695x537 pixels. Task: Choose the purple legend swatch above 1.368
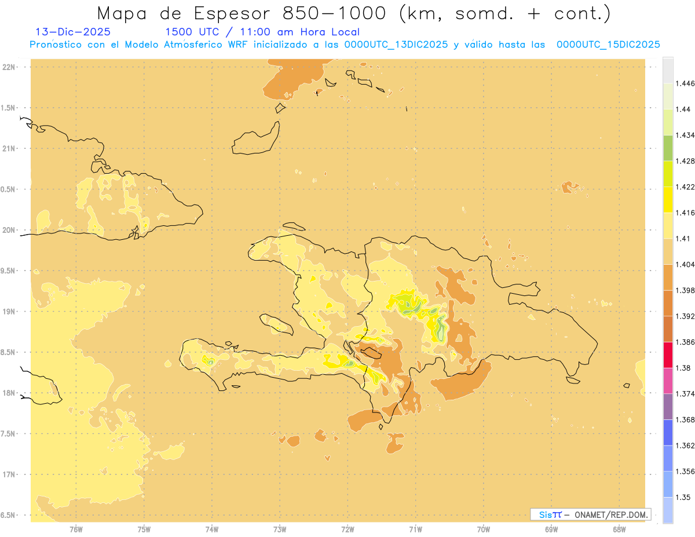668,407
